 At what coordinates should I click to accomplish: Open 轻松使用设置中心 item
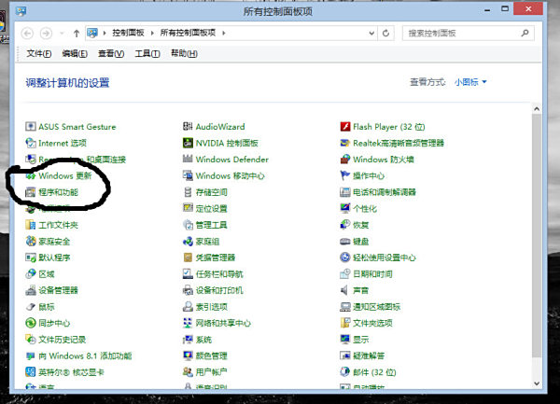click(385, 258)
